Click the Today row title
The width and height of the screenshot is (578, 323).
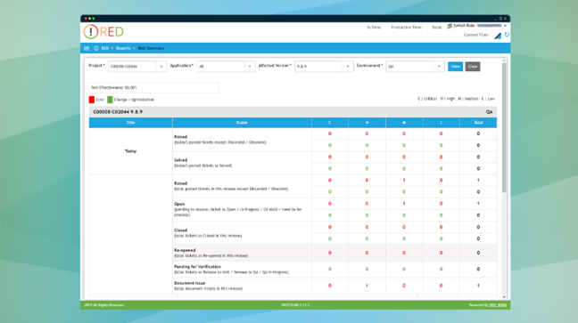[130, 151]
